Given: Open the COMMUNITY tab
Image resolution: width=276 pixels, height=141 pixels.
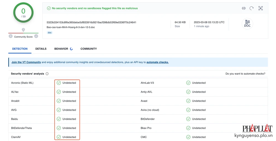Looking at the screenshot, I should (x=89, y=49).
